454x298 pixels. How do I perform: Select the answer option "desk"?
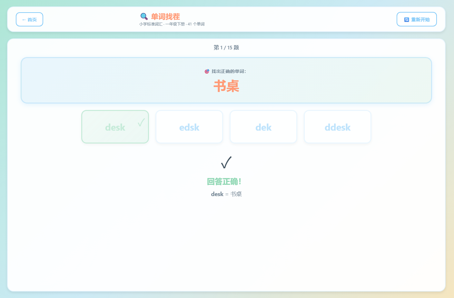point(115,127)
